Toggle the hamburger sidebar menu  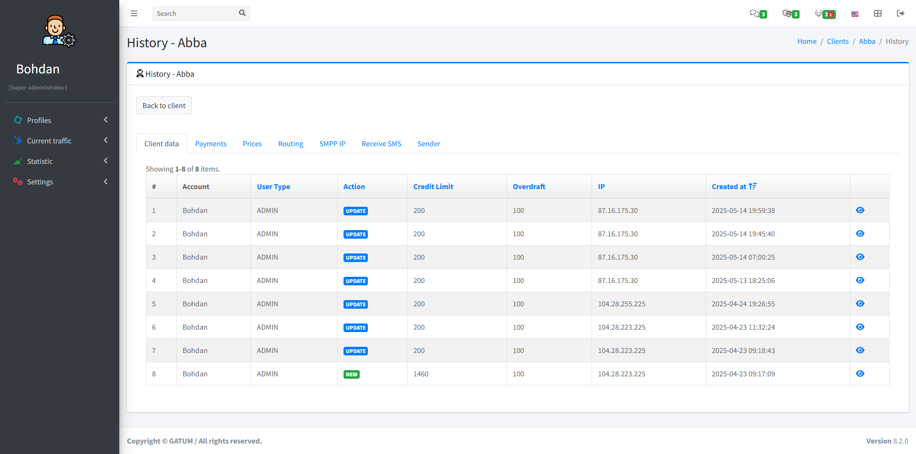pyautogui.click(x=134, y=13)
